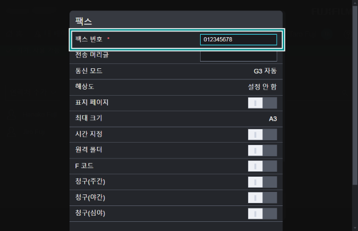
Task: Enable the 청구(주간) switch
Action: [x=262, y=182]
